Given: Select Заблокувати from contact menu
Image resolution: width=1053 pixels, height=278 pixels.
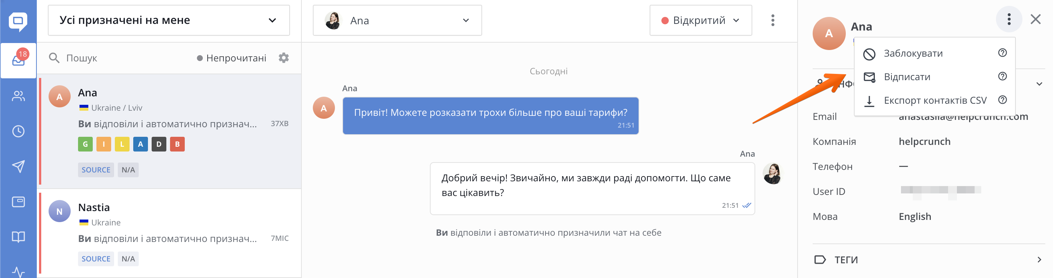Looking at the screenshot, I should pyautogui.click(x=913, y=53).
